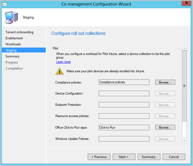Go back with the Previous button
This screenshot has height=166, width=193.
pos(99,157)
